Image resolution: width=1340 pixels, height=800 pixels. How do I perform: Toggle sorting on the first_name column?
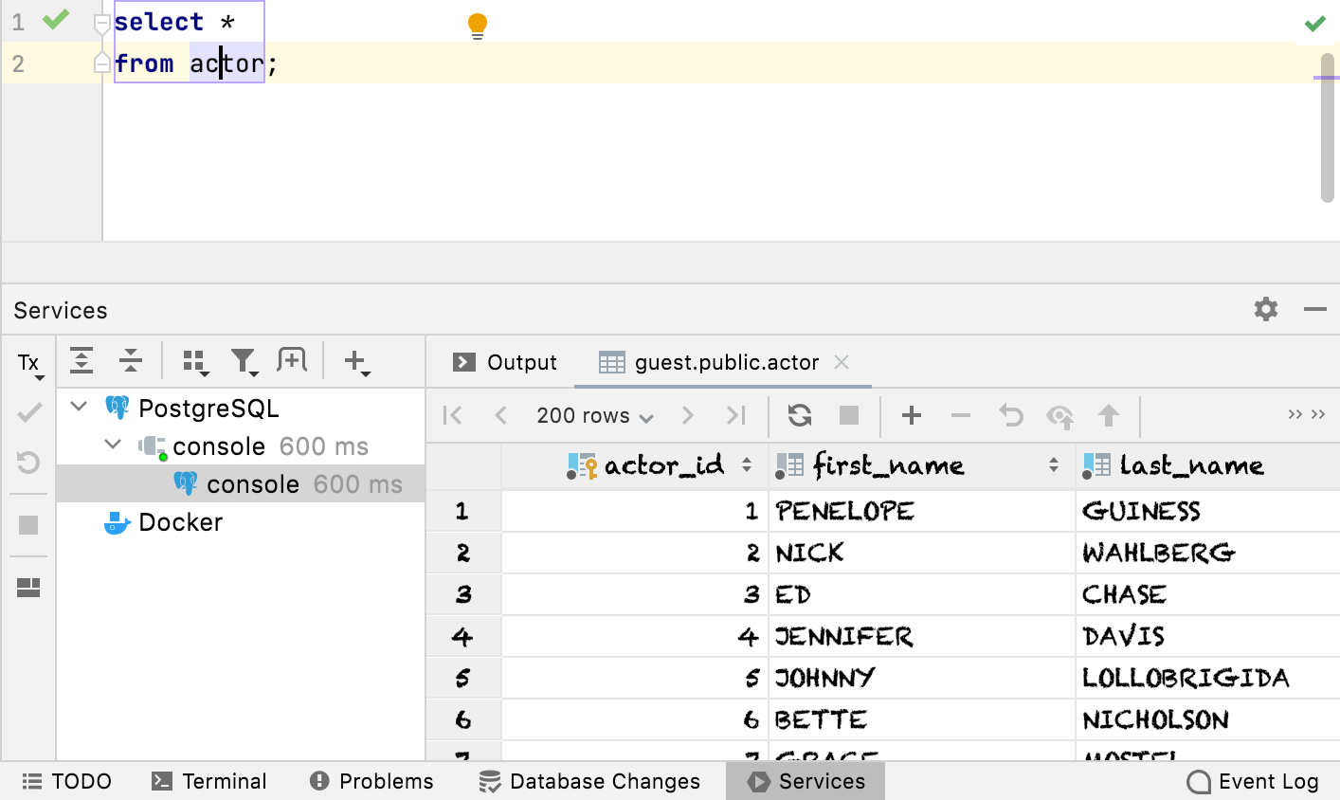click(x=1052, y=465)
